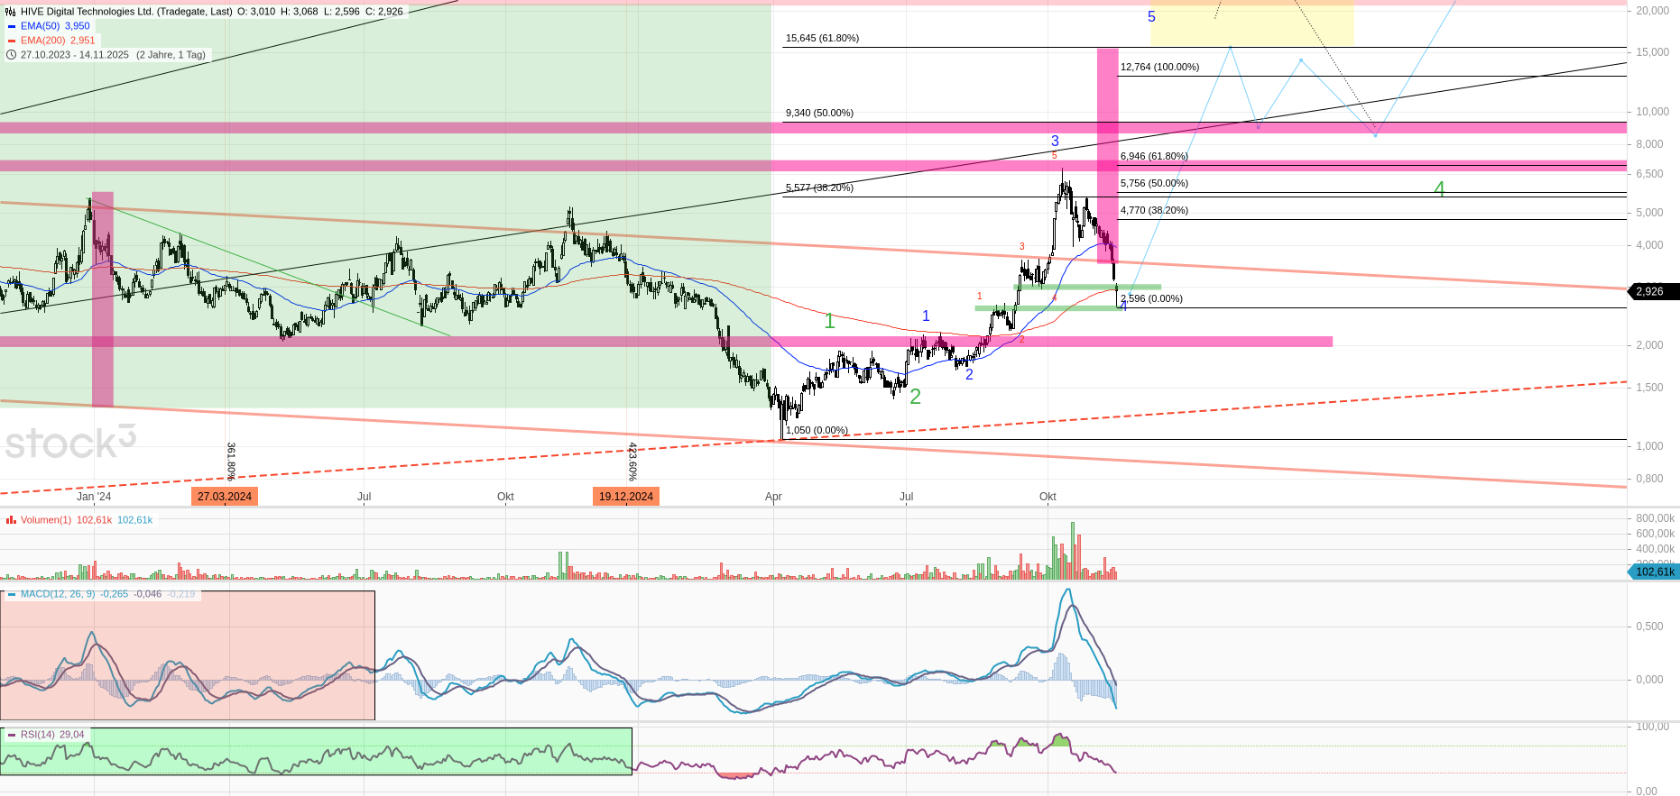Click the blue 102,61k volume tag

pyautogui.click(x=1655, y=572)
